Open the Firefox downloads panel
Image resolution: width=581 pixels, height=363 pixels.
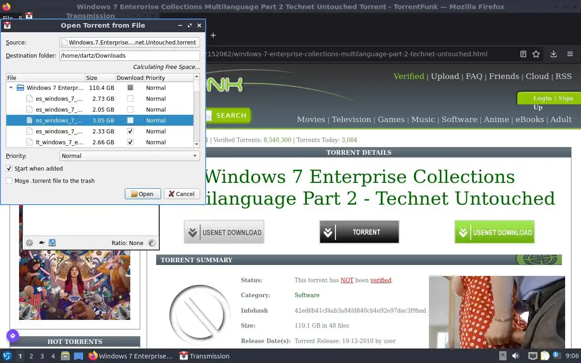[554, 54]
